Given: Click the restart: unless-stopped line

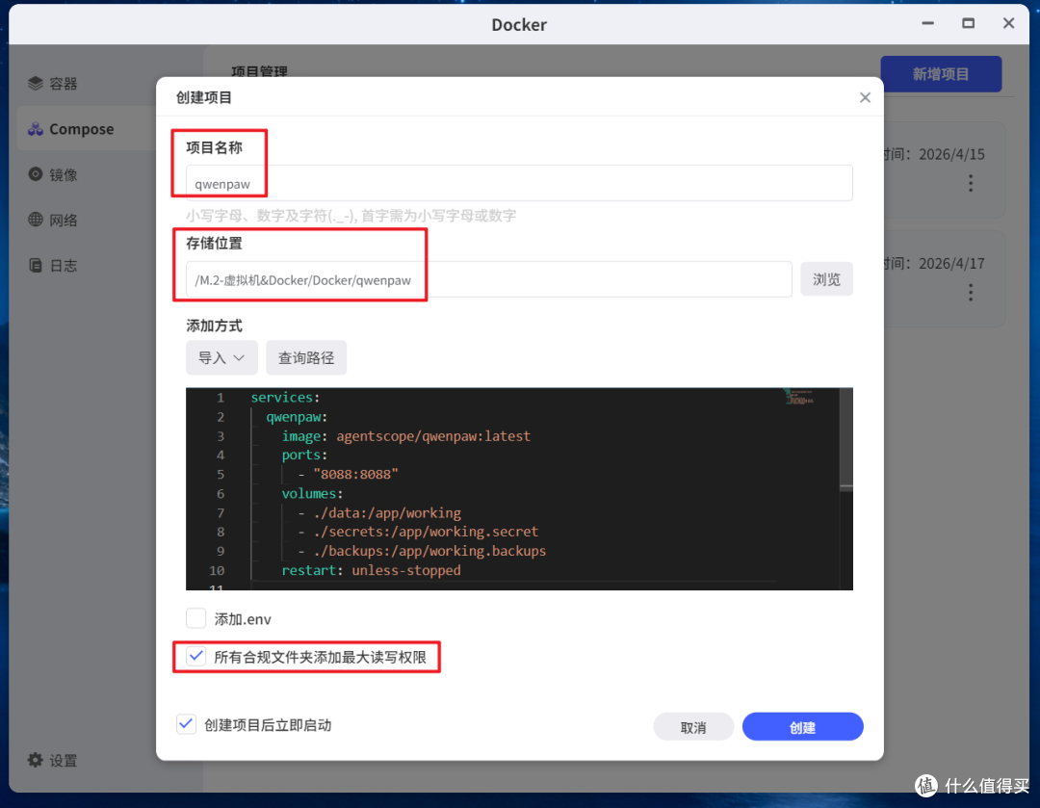Looking at the screenshot, I should pyautogui.click(x=371, y=570).
